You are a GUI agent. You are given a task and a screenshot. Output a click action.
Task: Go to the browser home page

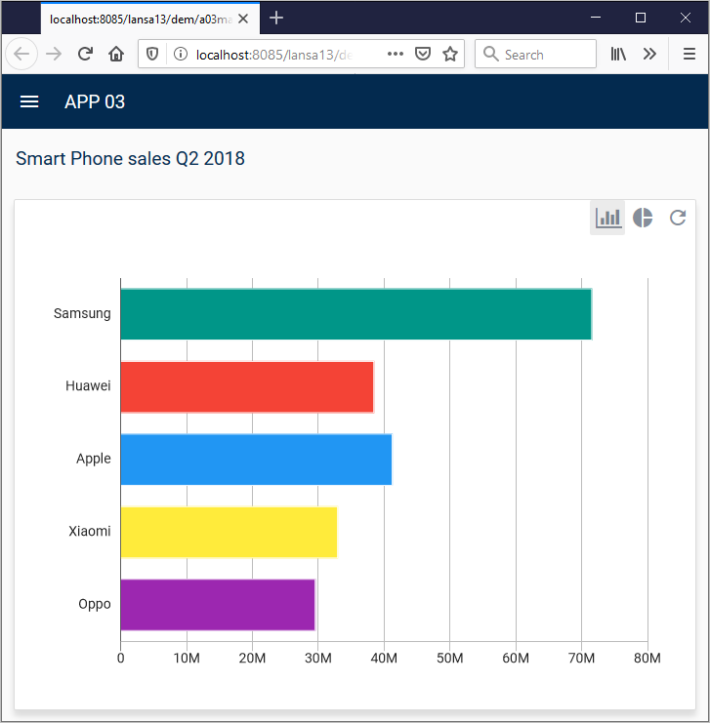coord(116,55)
